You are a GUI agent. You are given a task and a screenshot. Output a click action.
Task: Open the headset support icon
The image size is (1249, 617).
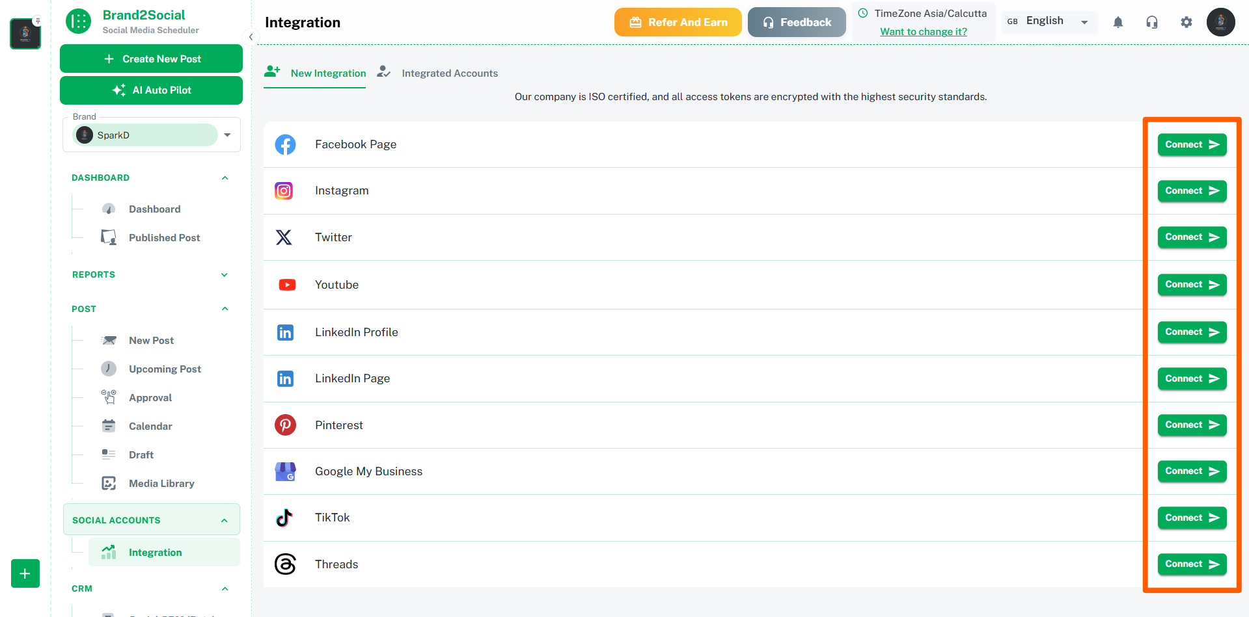click(1152, 22)
